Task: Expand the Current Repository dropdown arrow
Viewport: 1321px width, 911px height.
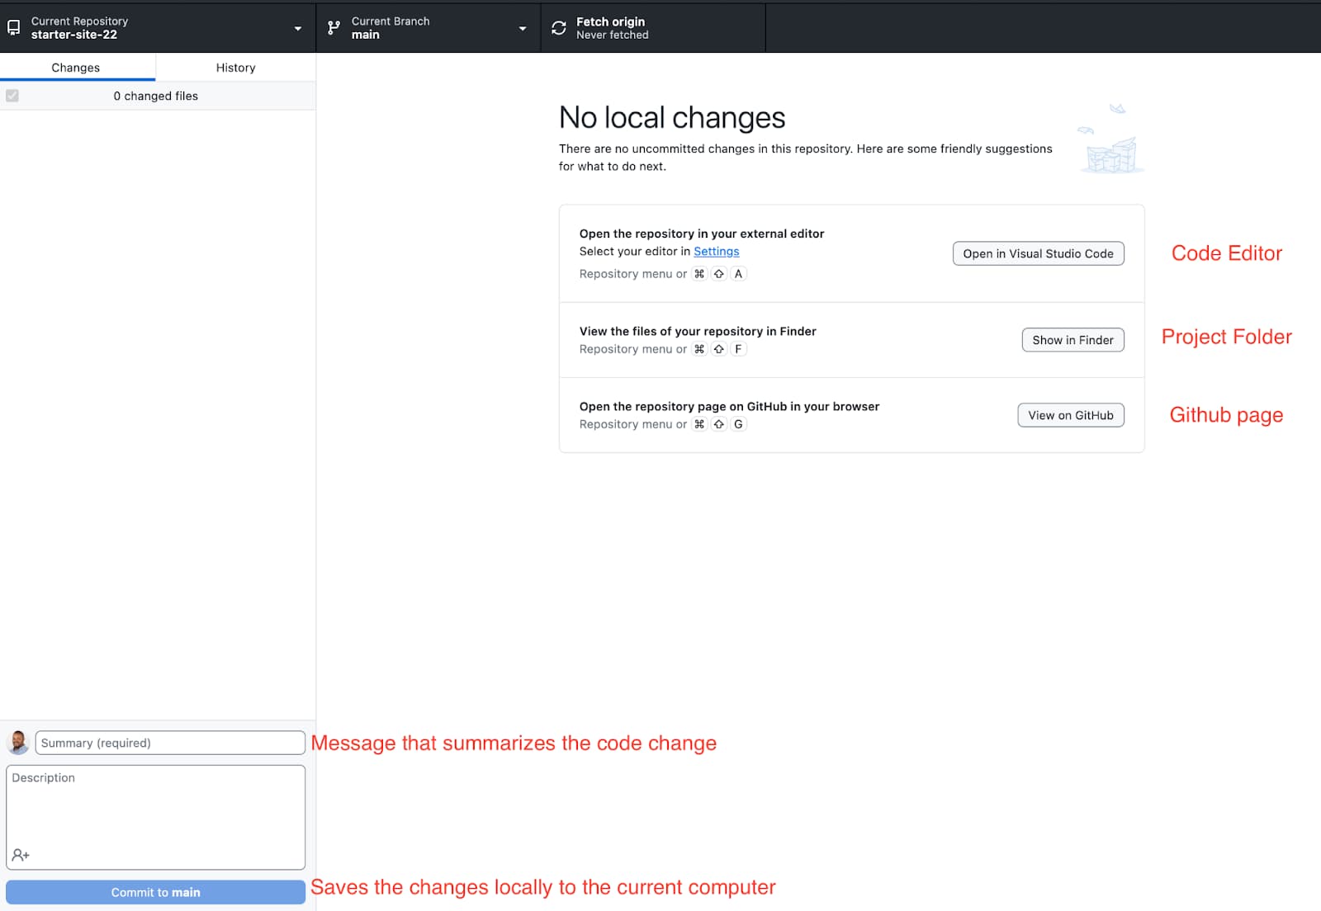Action: tap(298, 28)
